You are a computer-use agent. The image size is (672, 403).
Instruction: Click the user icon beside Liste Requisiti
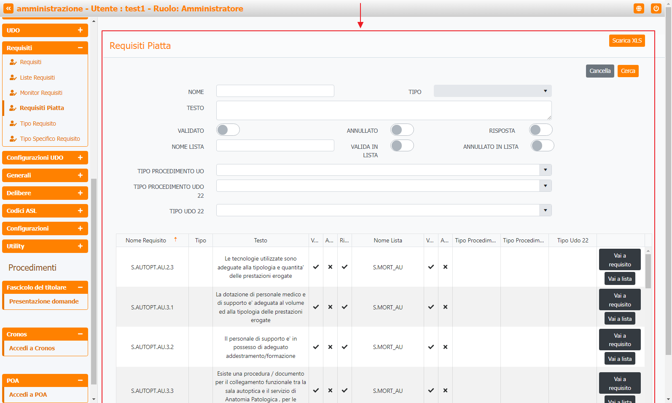tap(13, 78)
